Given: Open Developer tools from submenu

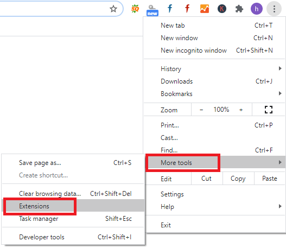Looking at the screenshot, I should point(73,237).
